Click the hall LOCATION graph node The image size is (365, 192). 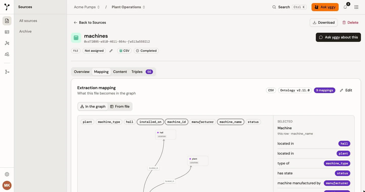coord(166,134)
